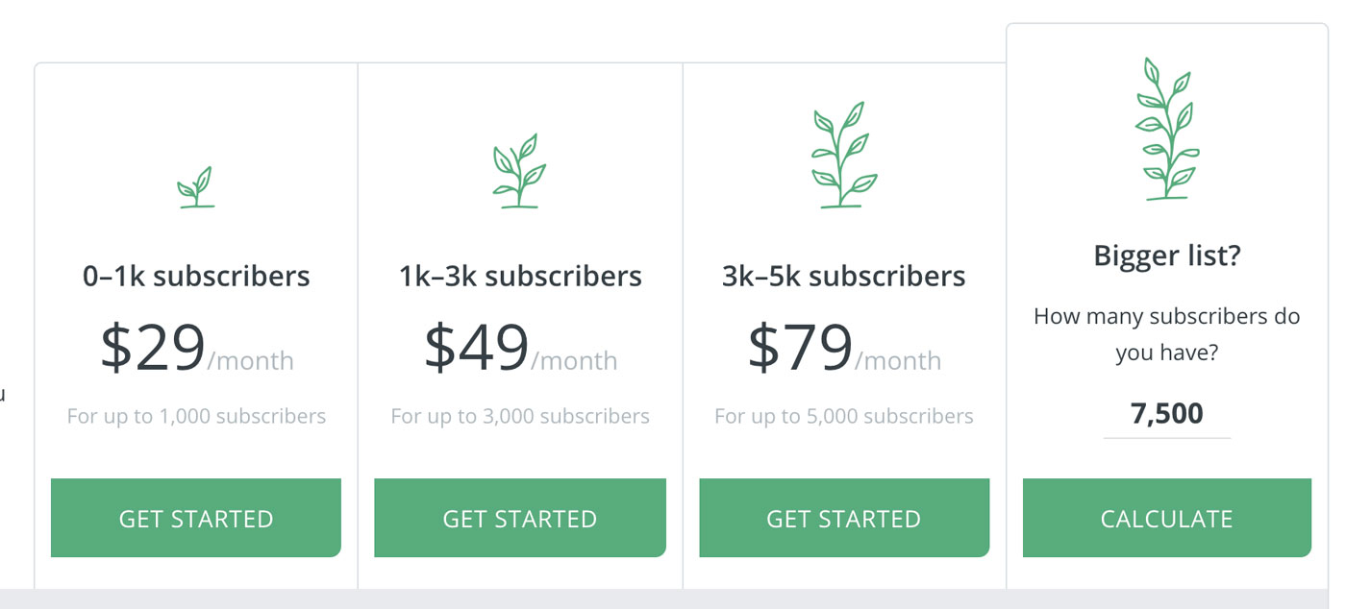Get started with the $29 plan
The image size is (1346, 609).
pos(196,518)
